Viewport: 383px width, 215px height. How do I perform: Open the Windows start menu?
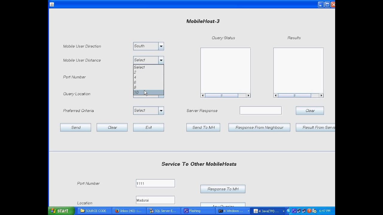coord(61,211)
